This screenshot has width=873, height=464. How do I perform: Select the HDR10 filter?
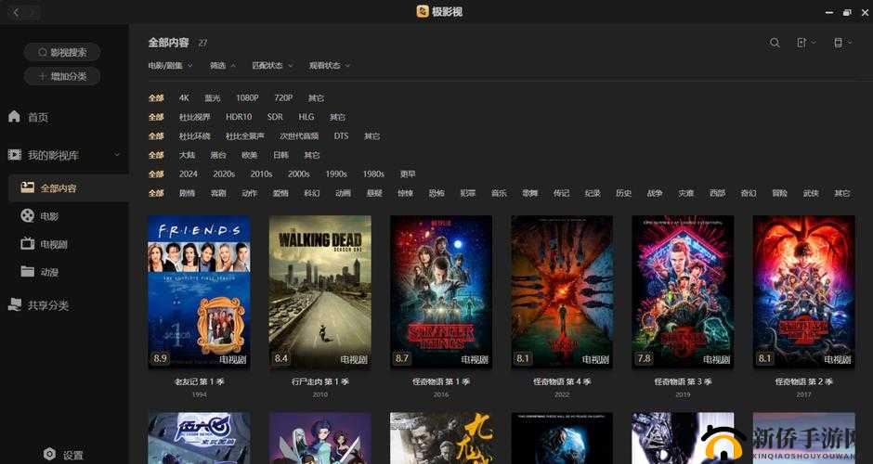pyautogui.click(x=239, y=117)
